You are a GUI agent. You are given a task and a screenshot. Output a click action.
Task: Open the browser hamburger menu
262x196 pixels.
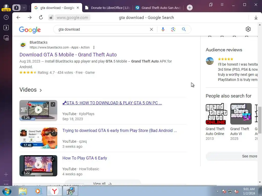[222, 5]
